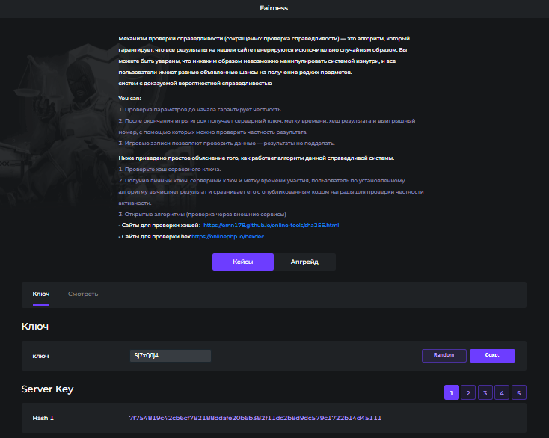Click the Кейсы button
The height and width of the screenshot is (438, 549).
point(242,262)
